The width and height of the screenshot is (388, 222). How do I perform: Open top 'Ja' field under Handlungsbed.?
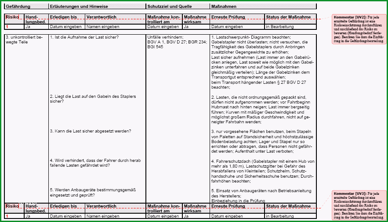[28, 27]
